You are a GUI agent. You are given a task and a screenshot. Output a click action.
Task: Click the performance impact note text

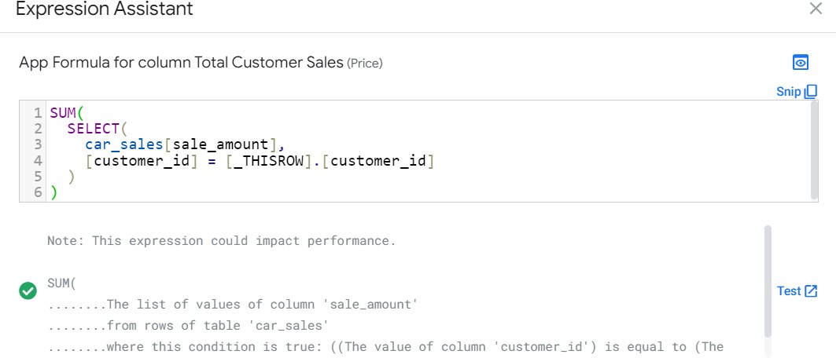point(221,241)
